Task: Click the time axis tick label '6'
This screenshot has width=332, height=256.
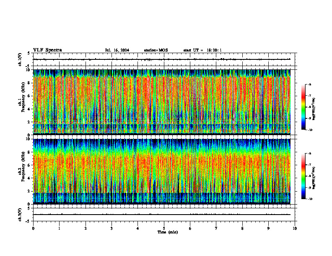Action: (190, 228)
